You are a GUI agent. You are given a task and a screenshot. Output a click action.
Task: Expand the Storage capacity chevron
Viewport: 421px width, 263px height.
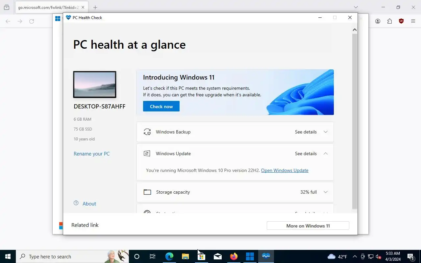[326, 192]
